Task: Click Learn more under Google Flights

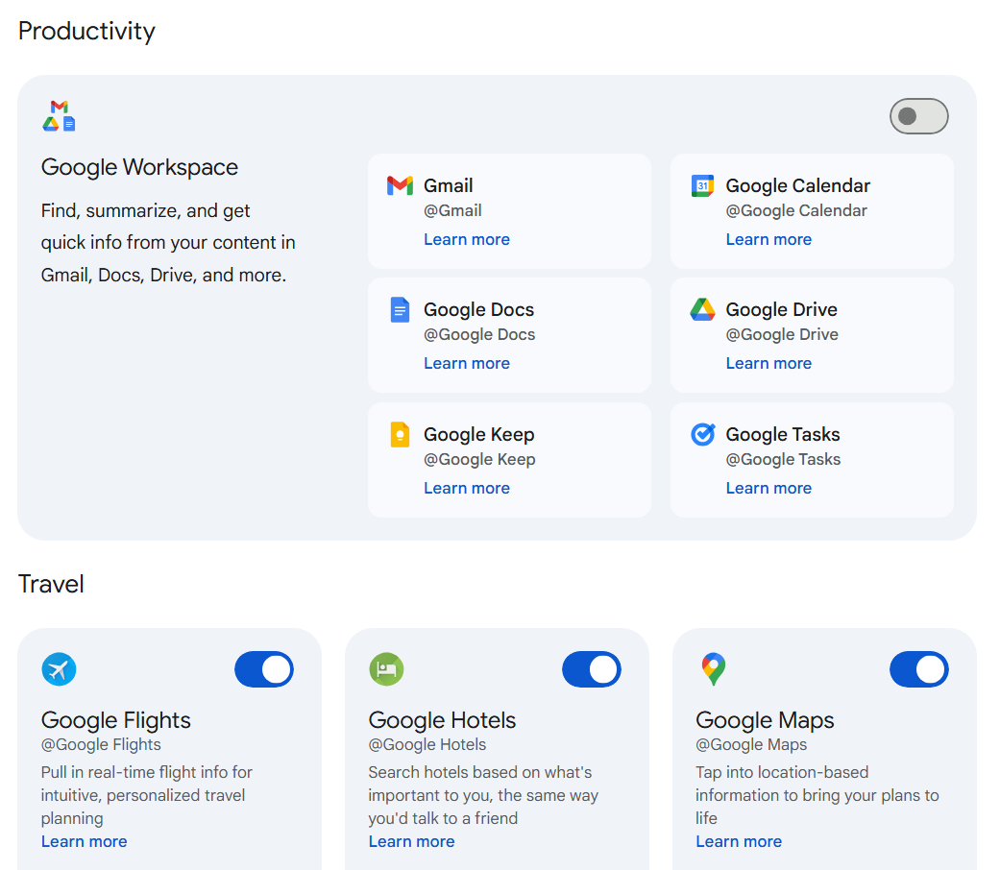Action: point(84,841)
